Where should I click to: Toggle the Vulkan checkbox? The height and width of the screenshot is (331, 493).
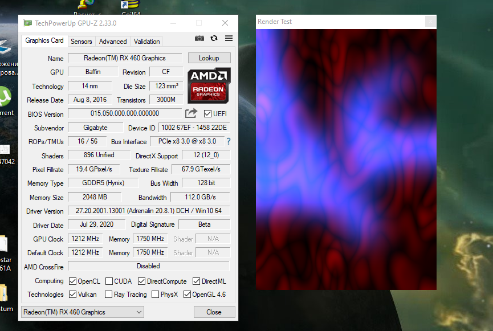click(x=72, y=294)
